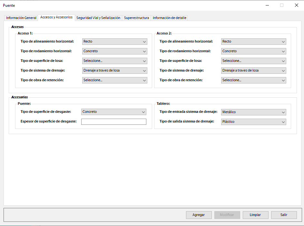Screen dimensions: 304x226
Task: Go to the Información de detalle tab
Action: coord(169,18)
